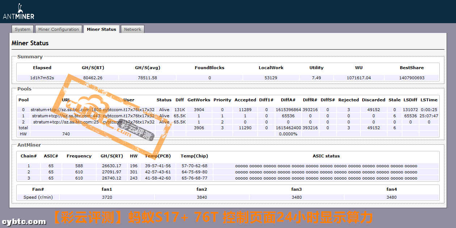The width and height of the screenshot is (456, 228).
Task: Click the fan1 speed value 3720
Action: (107, 197)
